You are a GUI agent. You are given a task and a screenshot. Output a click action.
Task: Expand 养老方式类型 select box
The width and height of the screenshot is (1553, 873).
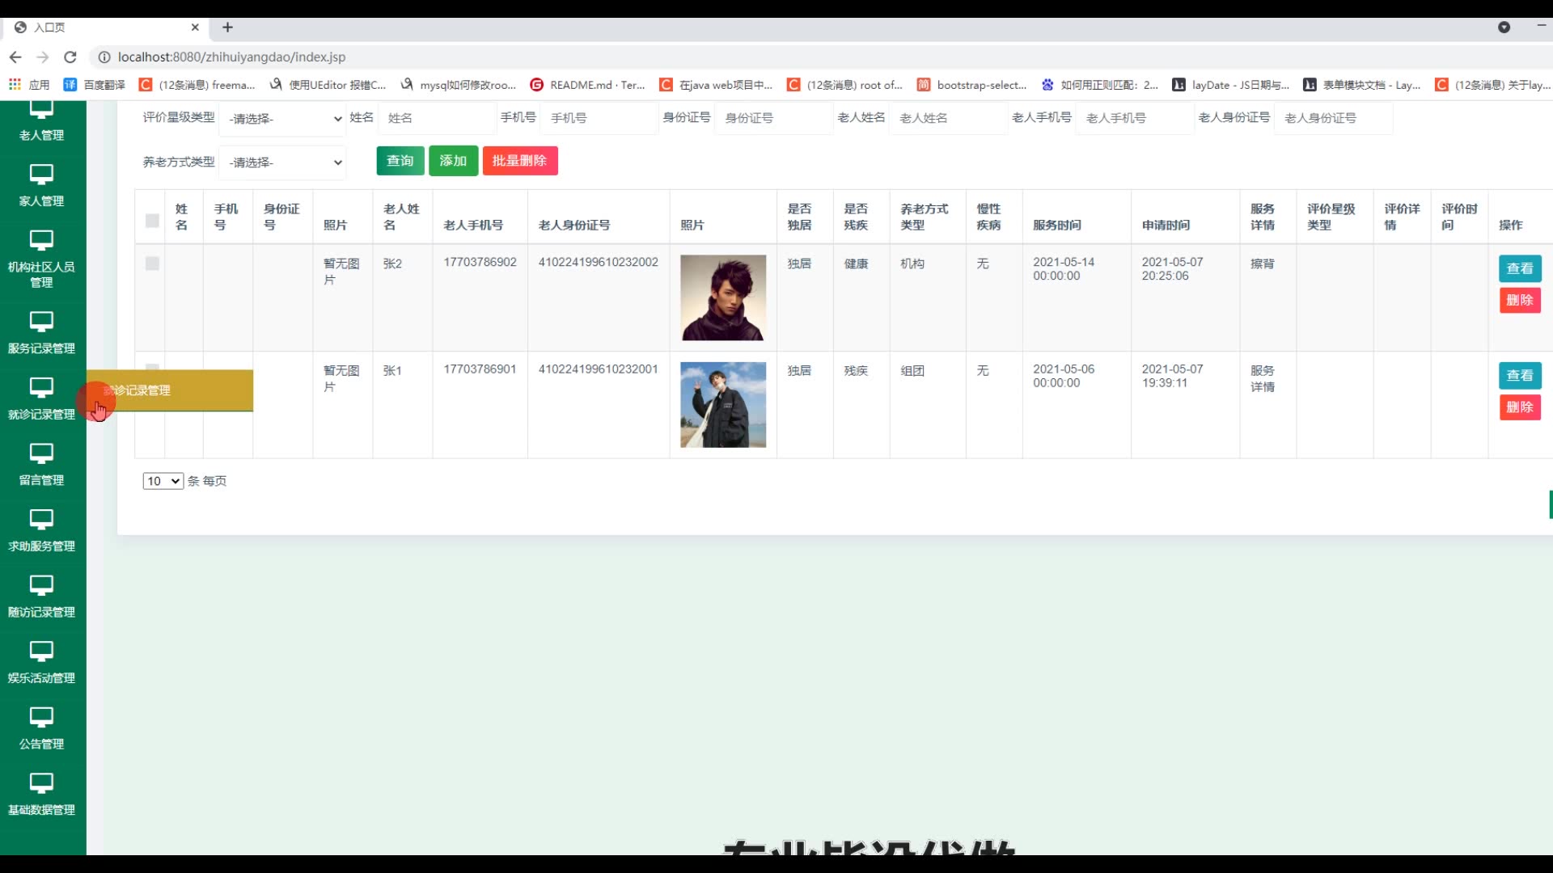(x=284, y=162)
